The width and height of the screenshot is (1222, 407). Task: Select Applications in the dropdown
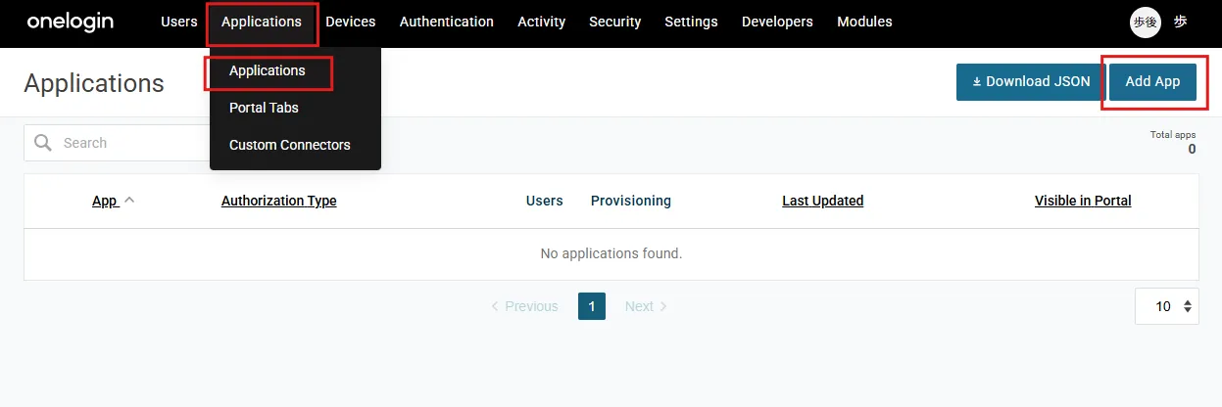tap(268, 70)
